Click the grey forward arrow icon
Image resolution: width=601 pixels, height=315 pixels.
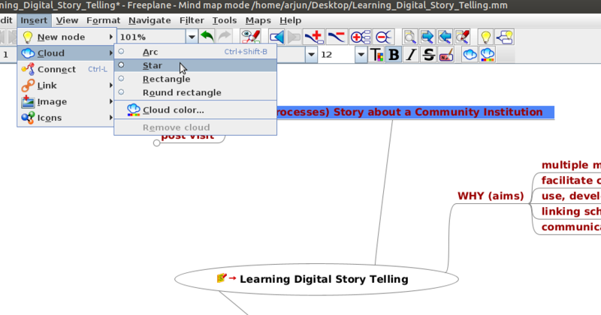coord(294,37)
